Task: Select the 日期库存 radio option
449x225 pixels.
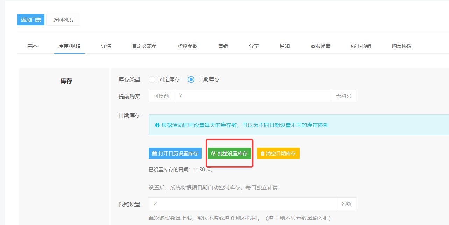Action: click(x=191, y=80)
